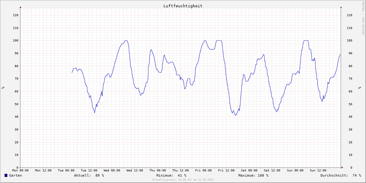This screenshot has height=183, width=366.
Task: Click the Erstellungszeit timestamp text
Action: (183, 180)
